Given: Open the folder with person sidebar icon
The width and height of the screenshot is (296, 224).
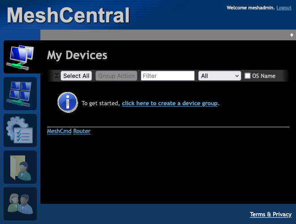Looking at the screenshot, I should point(20,167).
